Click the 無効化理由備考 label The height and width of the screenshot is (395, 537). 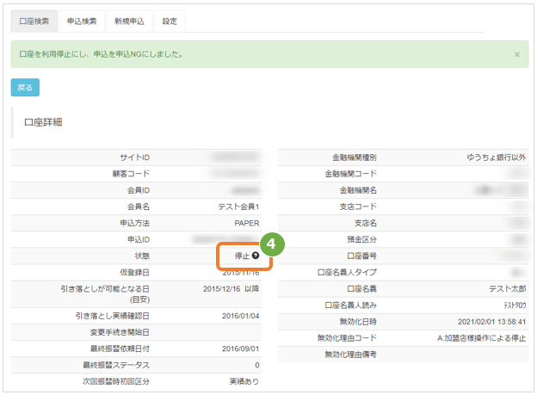pos(350,355)
